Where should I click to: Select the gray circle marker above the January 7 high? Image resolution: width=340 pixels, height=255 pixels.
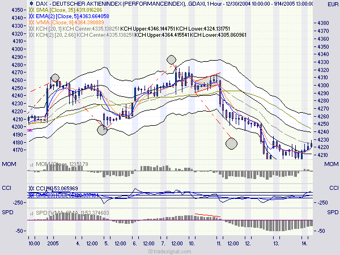pyautogui.click(x=171, y=59)
